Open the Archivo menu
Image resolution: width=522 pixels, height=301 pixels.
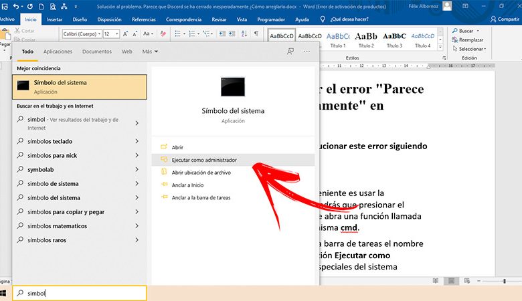coord(7,19)
